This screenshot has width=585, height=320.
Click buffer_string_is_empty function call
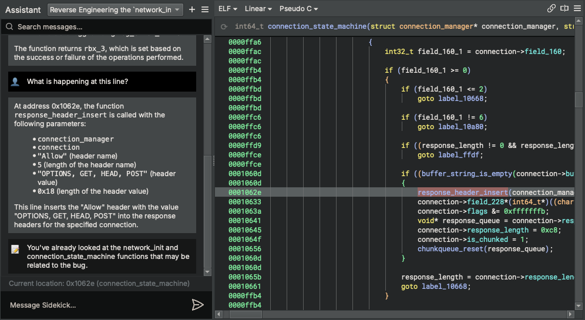[467, 174]
